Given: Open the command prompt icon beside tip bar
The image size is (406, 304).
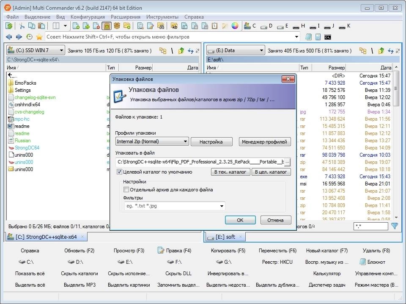Looking at the screenshot, I should [327, 37].
